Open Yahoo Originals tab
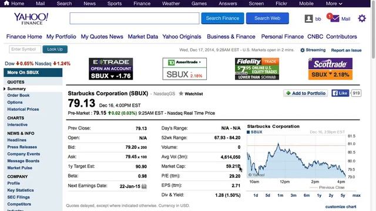376x211 pixels. (x=182, y=36)
